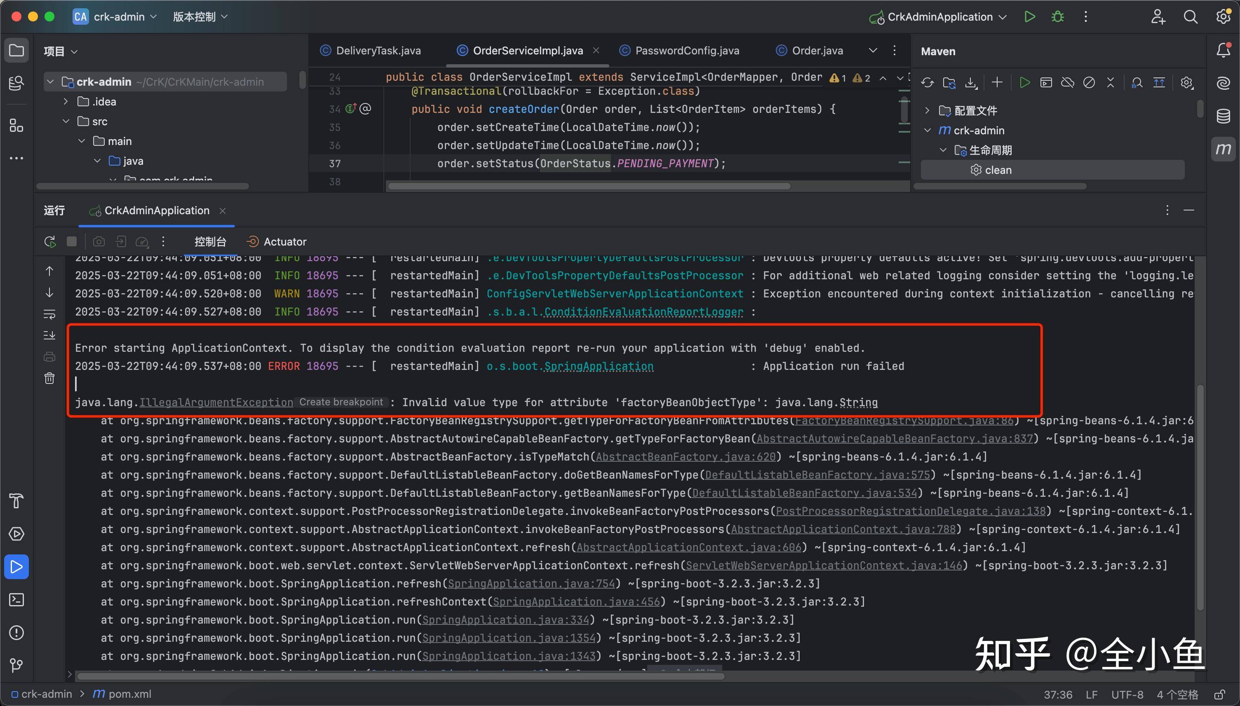Click console vertical scrollbar
1240x706 pixels.
(1200, 497)
